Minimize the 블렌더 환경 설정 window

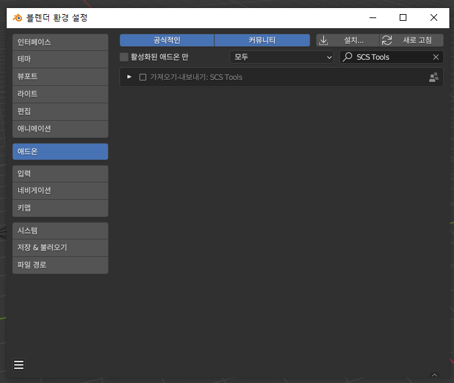point(373,18)
